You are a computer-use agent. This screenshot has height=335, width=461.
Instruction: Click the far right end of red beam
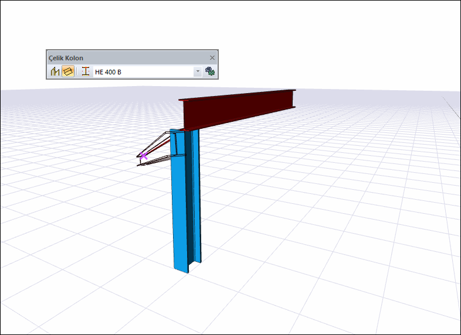pyautogui.click(x=292, y=99)
